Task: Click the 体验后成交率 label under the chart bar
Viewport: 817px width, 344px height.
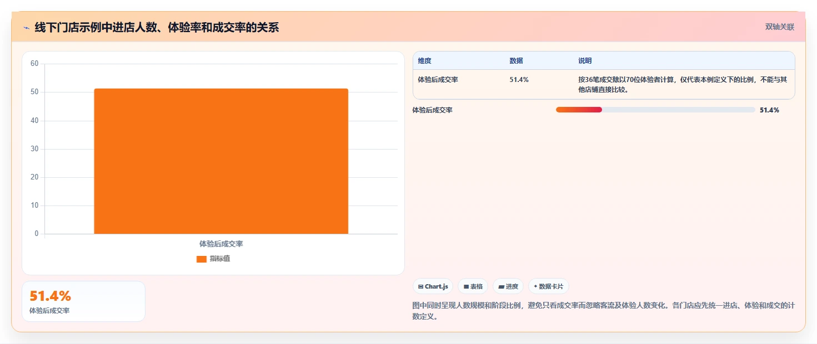Action: [x=221, y=244]
